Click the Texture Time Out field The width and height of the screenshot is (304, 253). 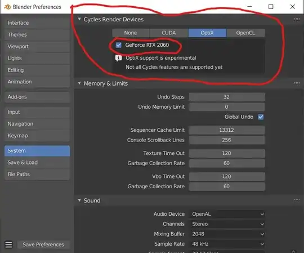[x=227, y=153]
